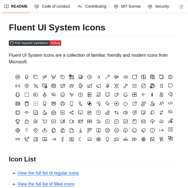Click the CC closed caption icon
This screenshot has height=188, width=188.
[x=143, y=121]
